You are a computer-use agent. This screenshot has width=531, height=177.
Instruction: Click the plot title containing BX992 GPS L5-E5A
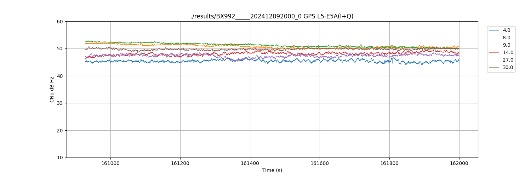(x=272, y=16)
